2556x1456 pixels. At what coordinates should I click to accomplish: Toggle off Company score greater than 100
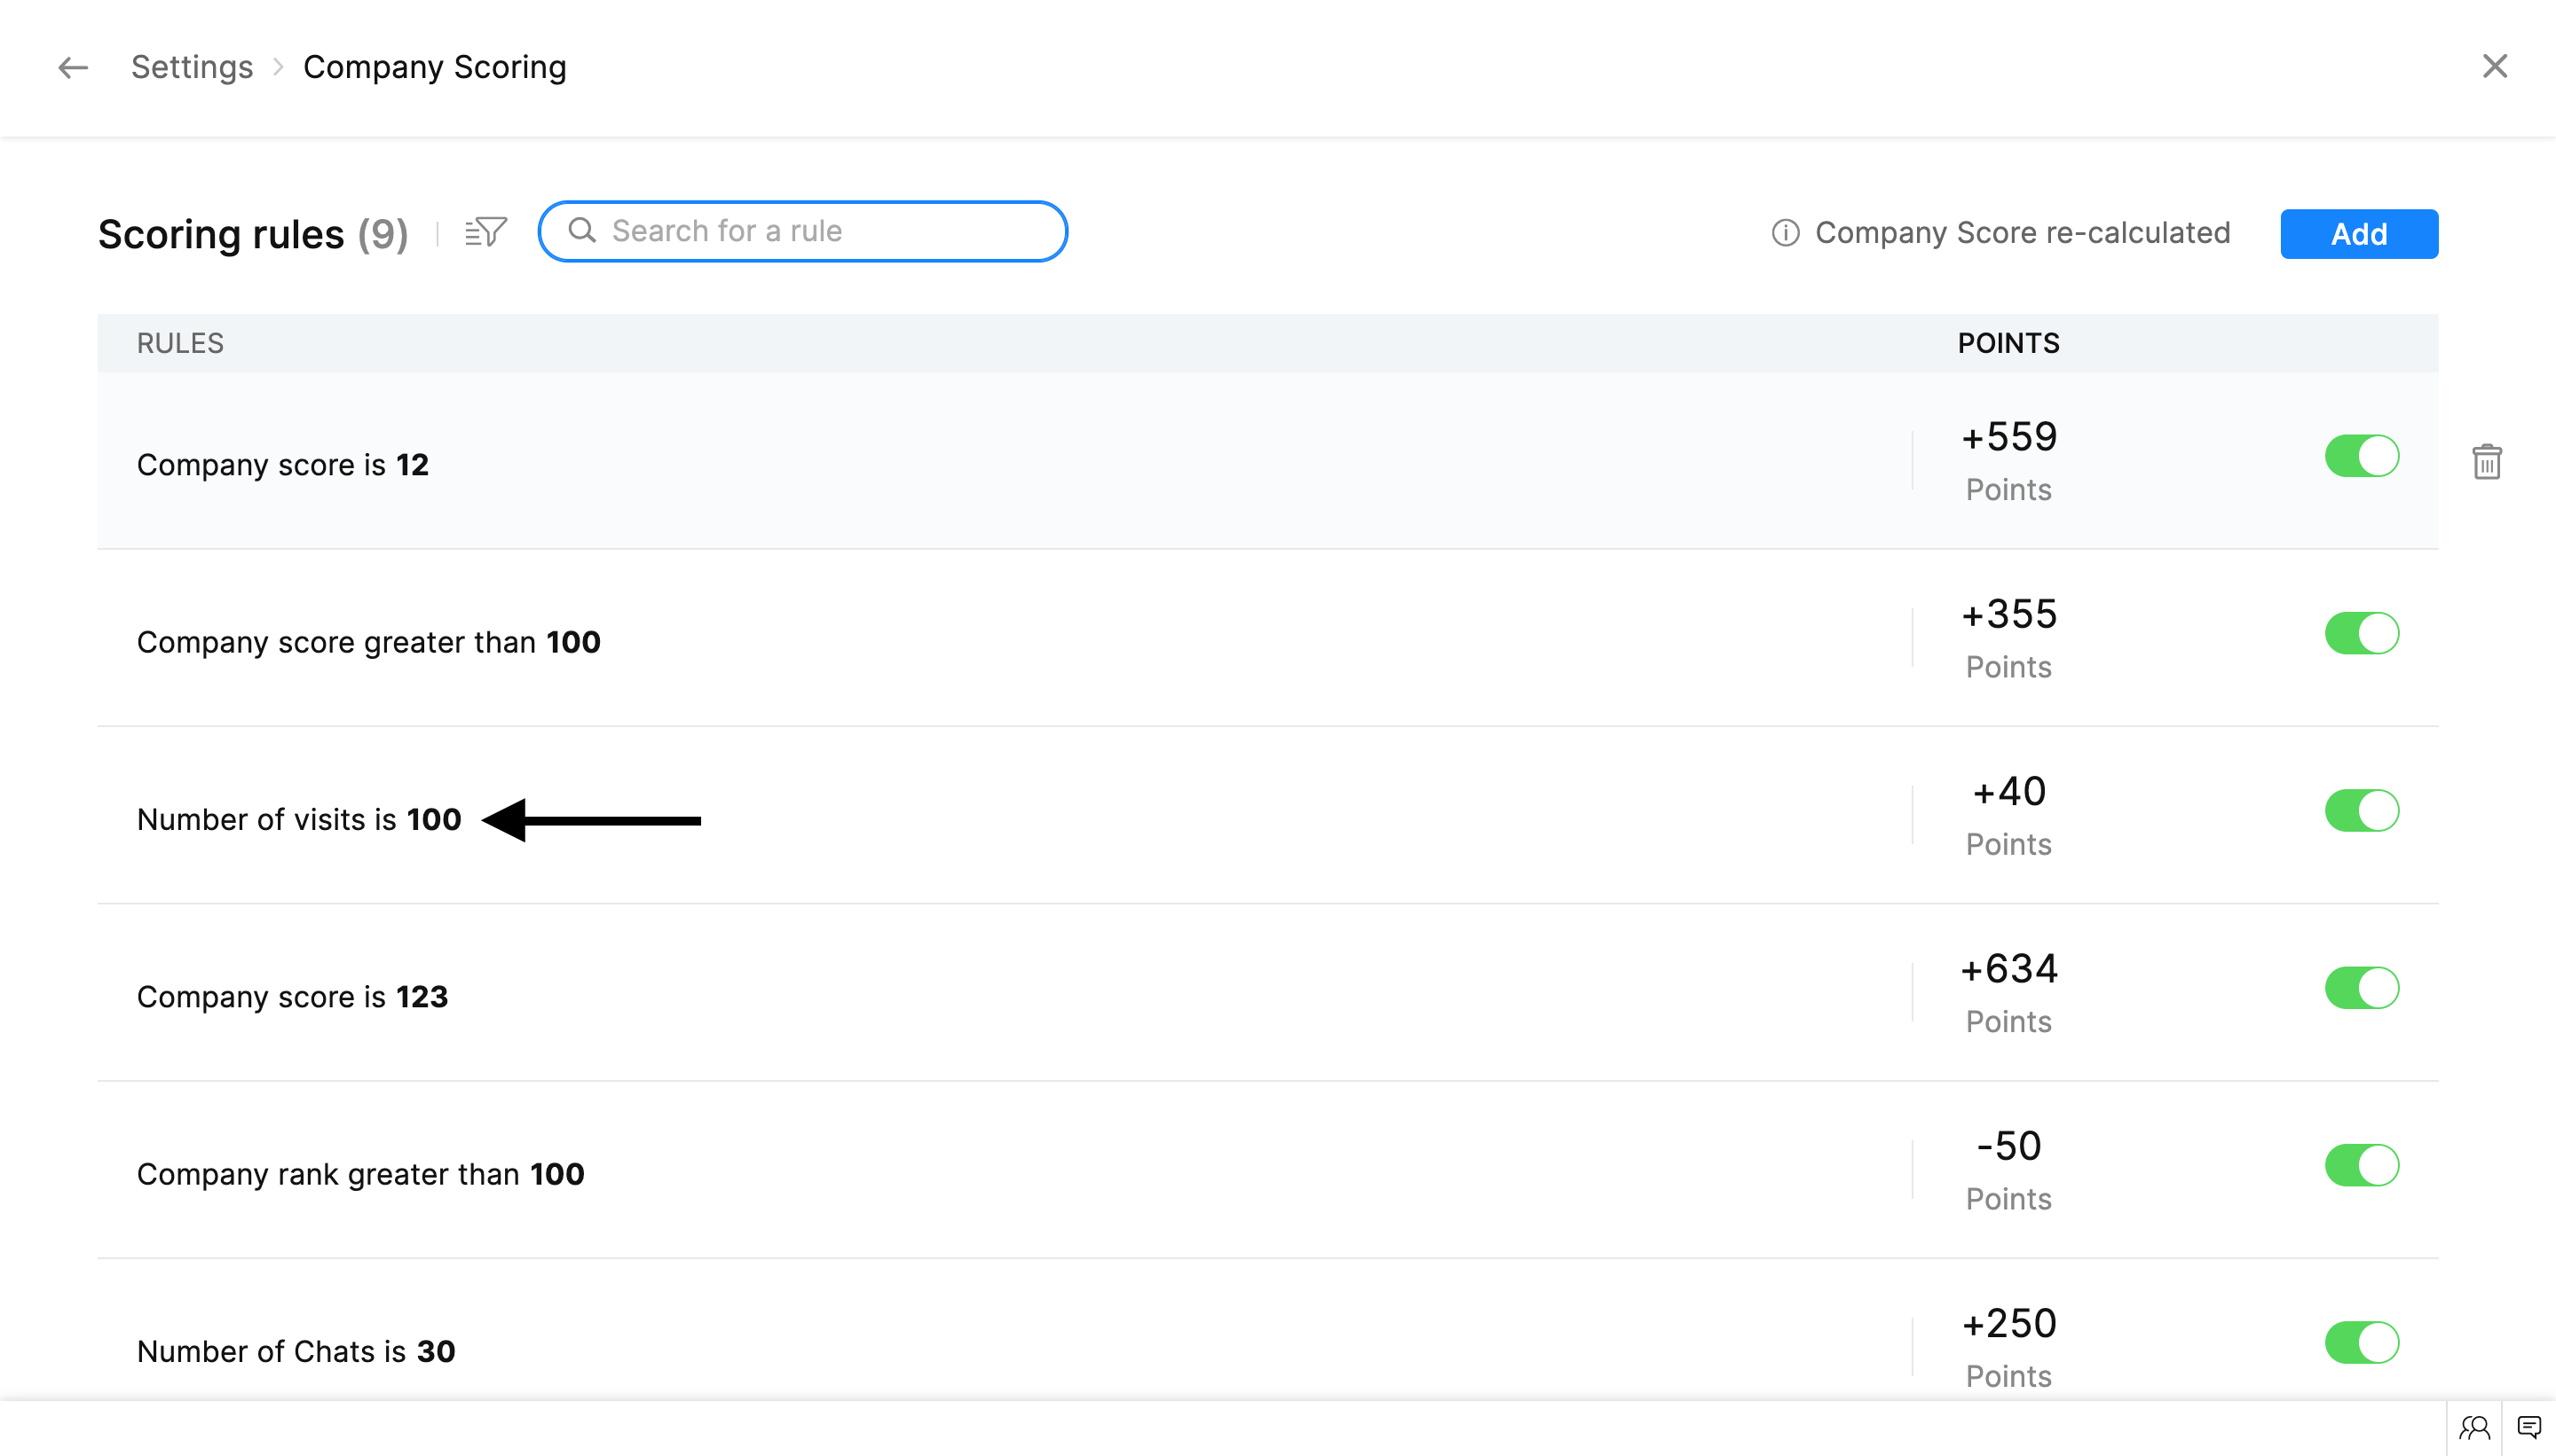pyautogui.click(x=2361, y=633)
